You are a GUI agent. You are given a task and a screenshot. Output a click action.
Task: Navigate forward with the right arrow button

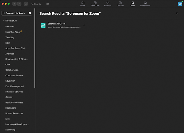19,4
